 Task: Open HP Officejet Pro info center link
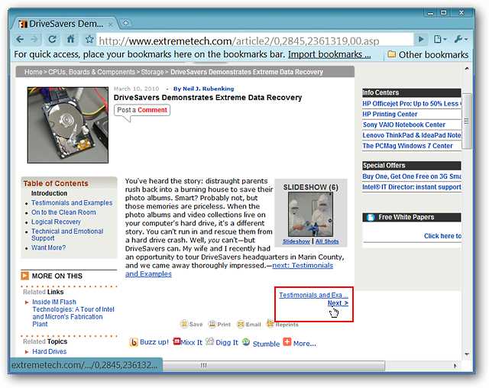click(412, 104)
